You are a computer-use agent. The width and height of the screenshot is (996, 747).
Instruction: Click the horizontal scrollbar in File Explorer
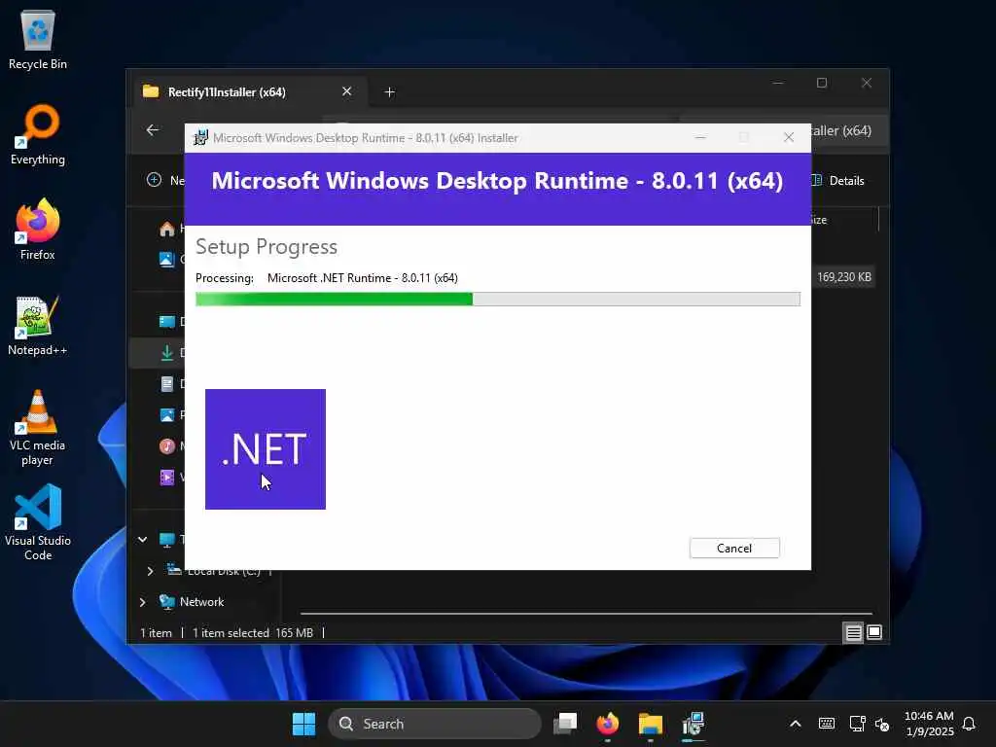pos(586,614)
